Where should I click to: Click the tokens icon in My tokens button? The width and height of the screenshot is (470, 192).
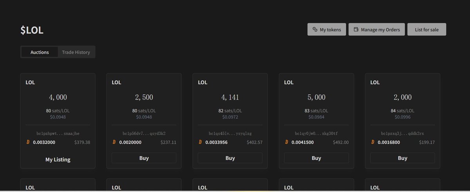315,29
